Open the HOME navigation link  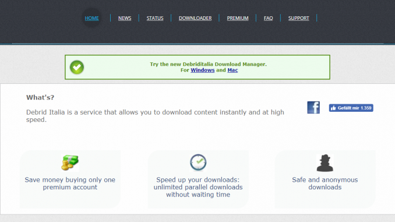(91, 18)
